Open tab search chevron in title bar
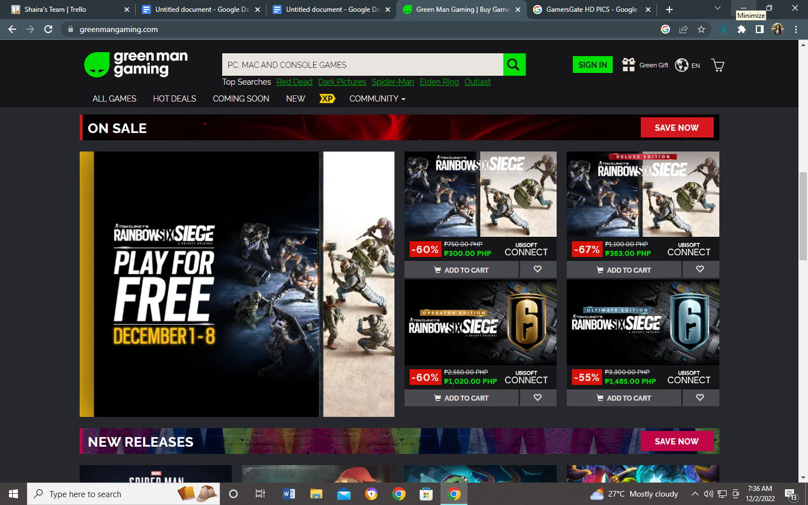The image size is (808, 505). (x=717, y=8)
